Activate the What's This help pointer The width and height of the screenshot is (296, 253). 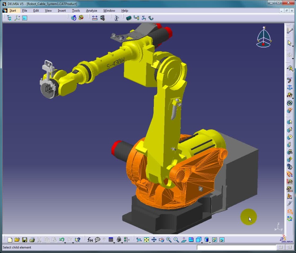pos(78,240)
